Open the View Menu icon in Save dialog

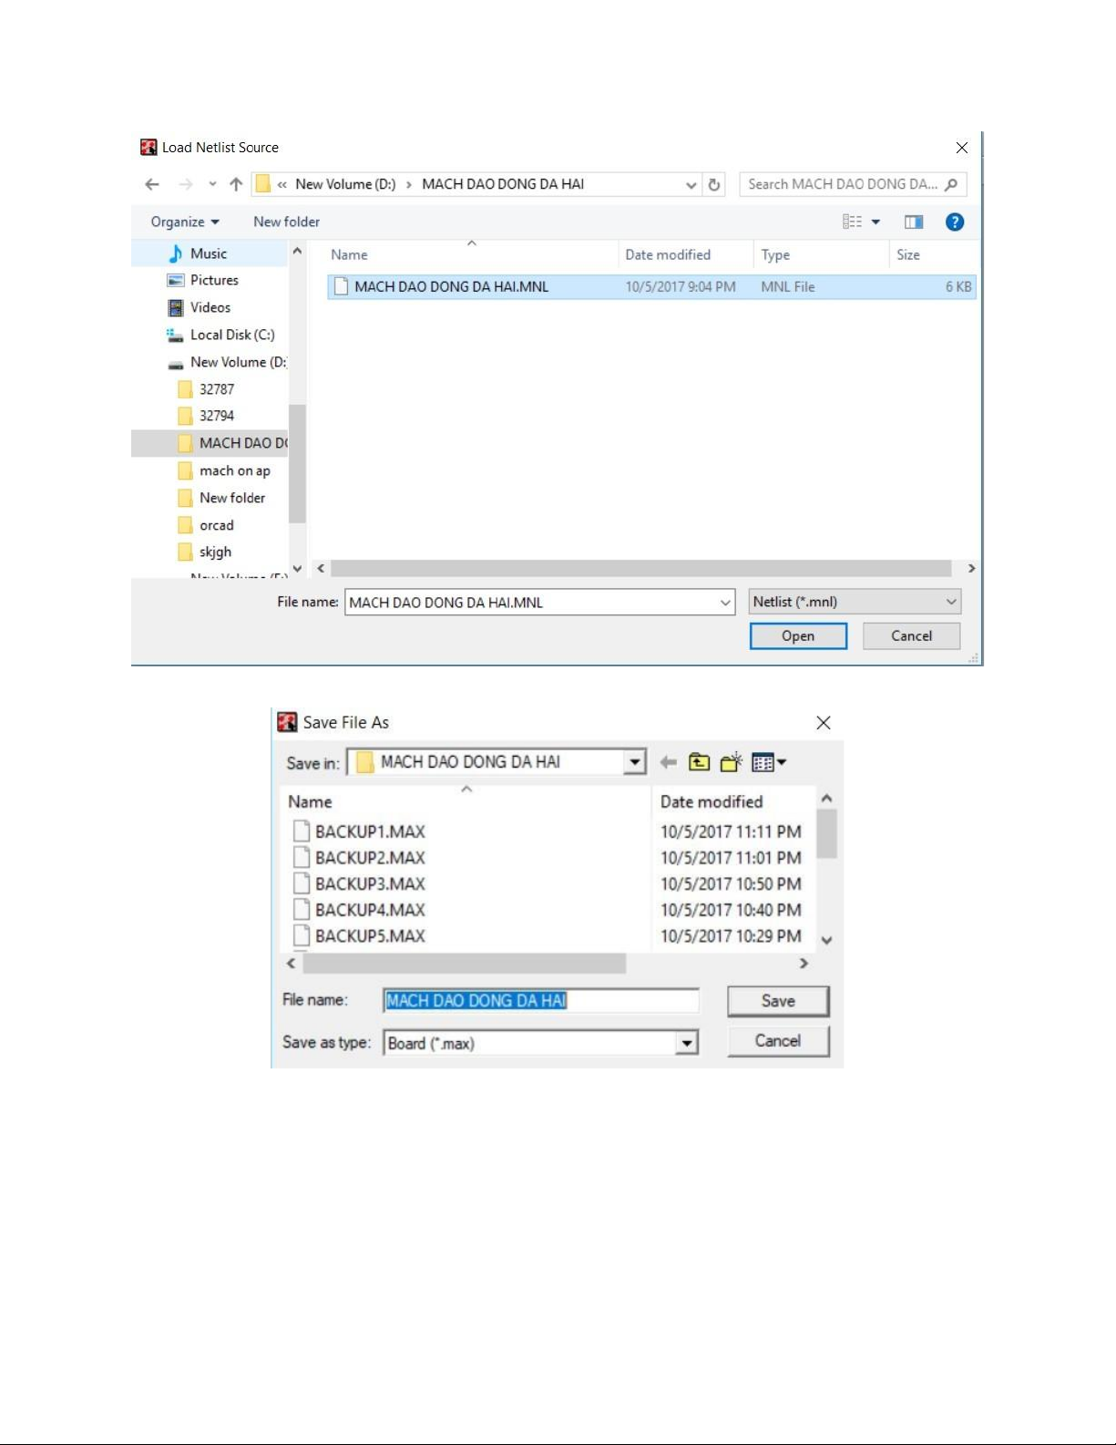(768, 762)
